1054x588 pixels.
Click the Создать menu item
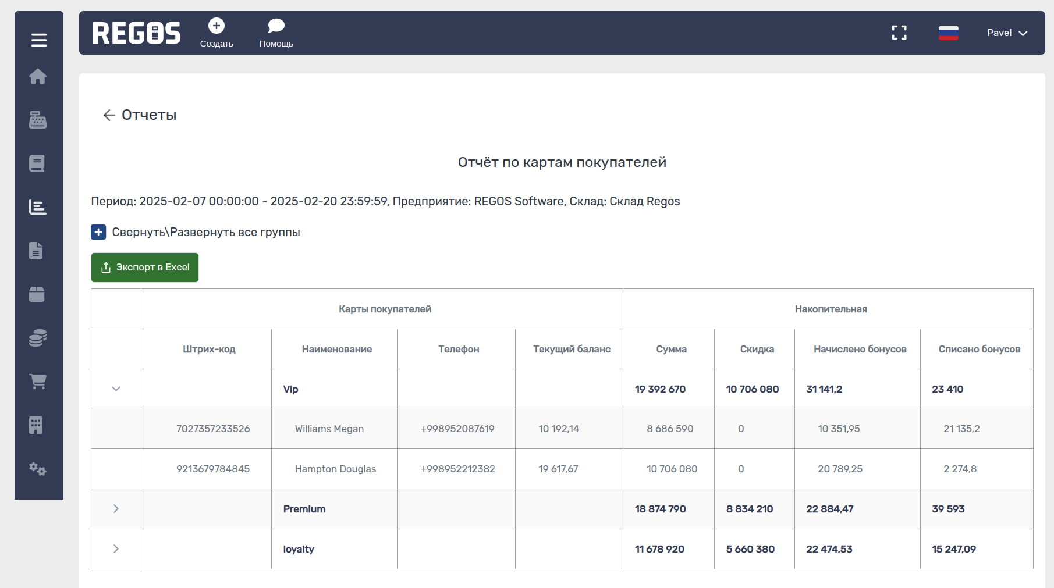(217, 33)
